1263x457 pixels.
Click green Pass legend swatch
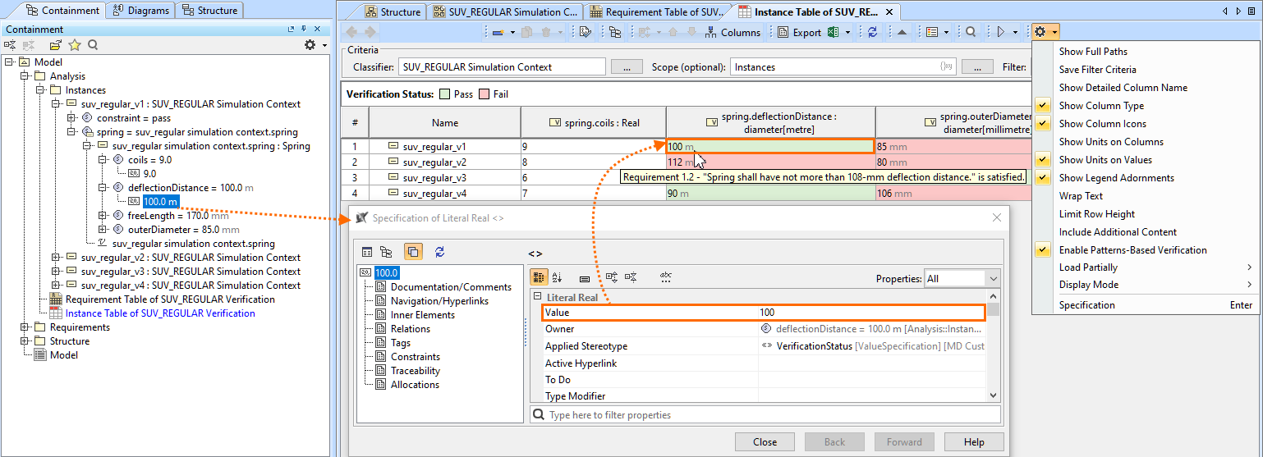[x=444, y=94]
